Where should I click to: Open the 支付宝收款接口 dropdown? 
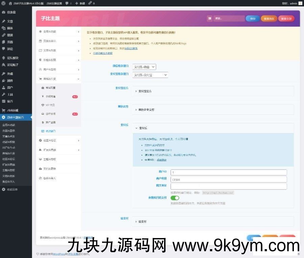coord(150,75)
